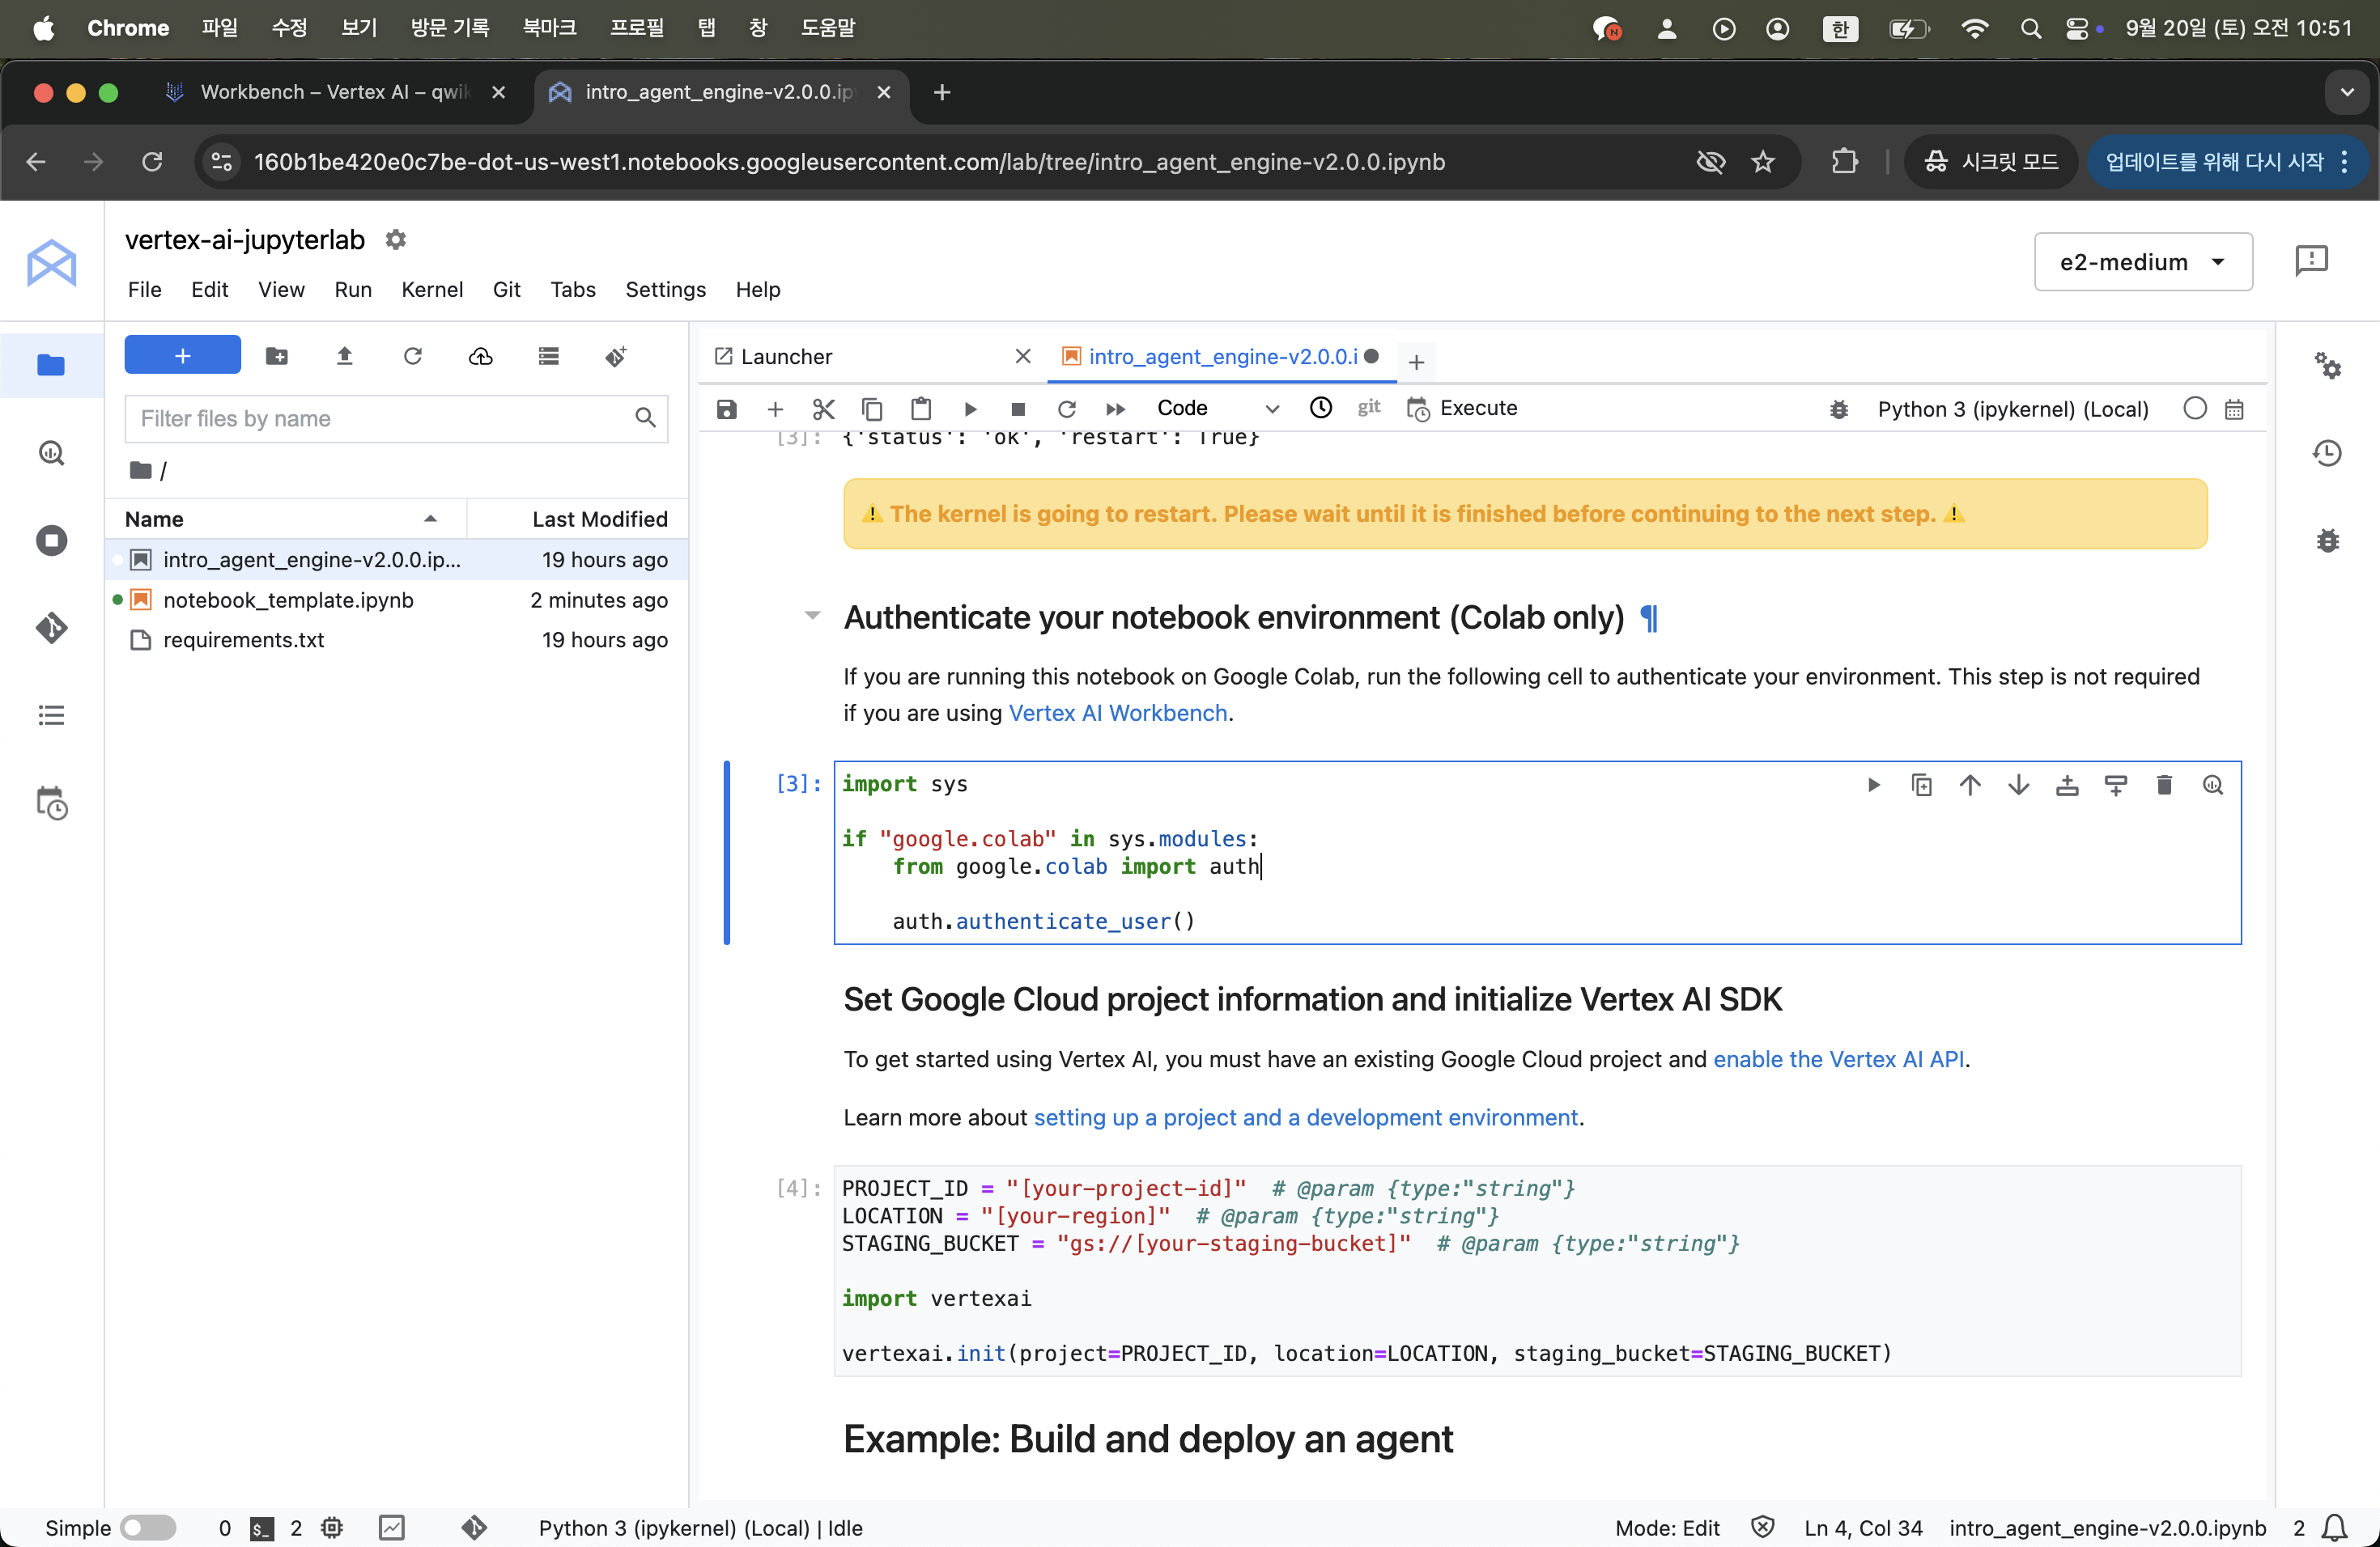Open the Kernel menu
The height and width of the screenshot is (1547, 2380).
(431, 290)
